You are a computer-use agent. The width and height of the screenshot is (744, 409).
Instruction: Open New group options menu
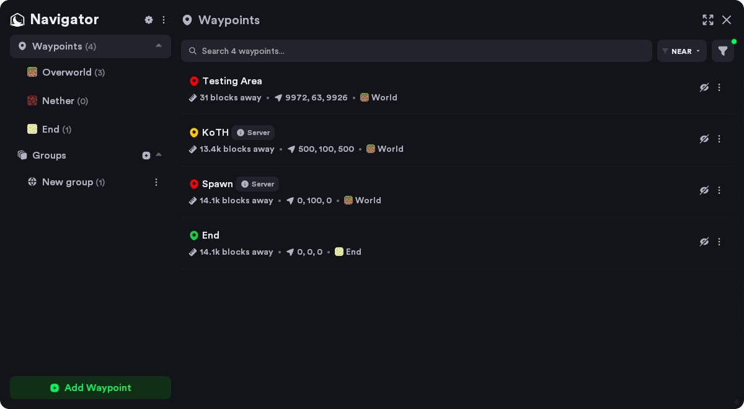pyautogui.click(x=156, y=182)
